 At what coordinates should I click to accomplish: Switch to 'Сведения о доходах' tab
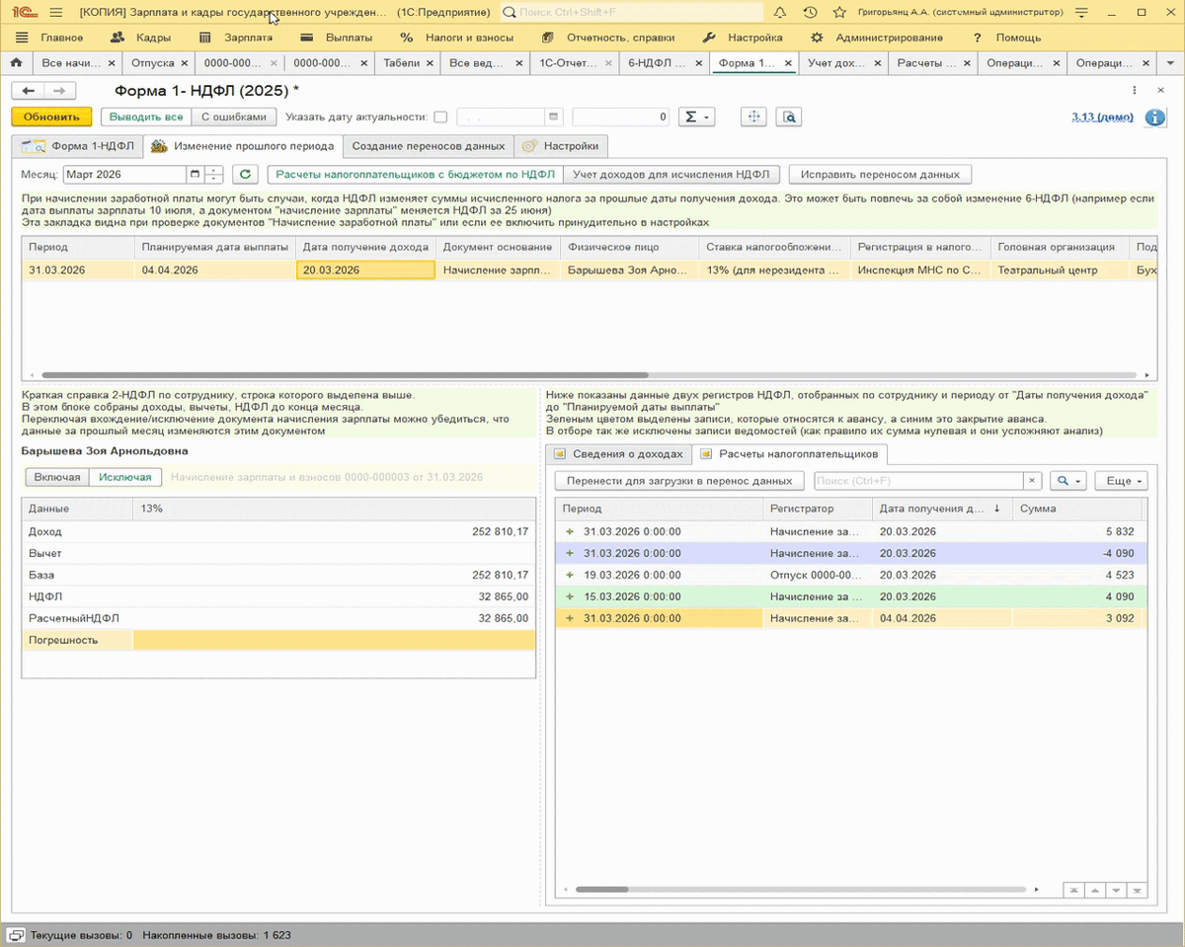point(619,454)
